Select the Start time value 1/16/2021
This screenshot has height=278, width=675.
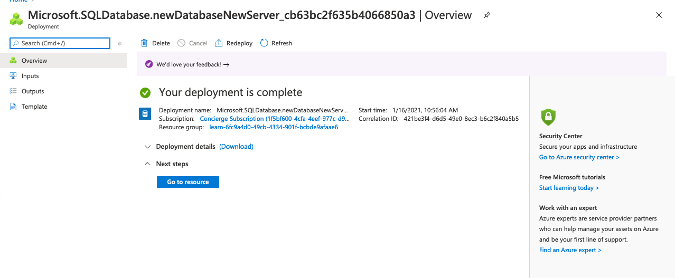point(425,110)
